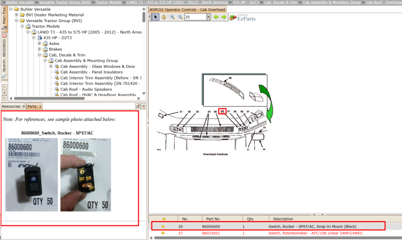Open the Cab, Decals & Trim breadcrumb link

[281, 2]
